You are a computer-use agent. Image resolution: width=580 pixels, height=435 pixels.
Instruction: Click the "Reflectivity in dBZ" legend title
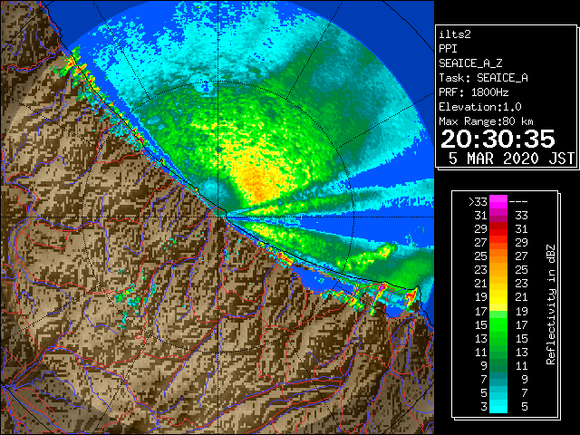click(551, 304)
